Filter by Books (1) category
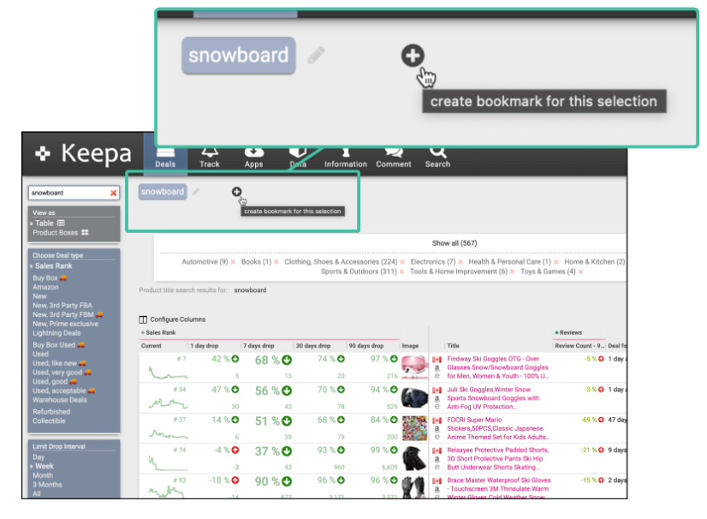707x519 pixels. [x=256, y=262]
